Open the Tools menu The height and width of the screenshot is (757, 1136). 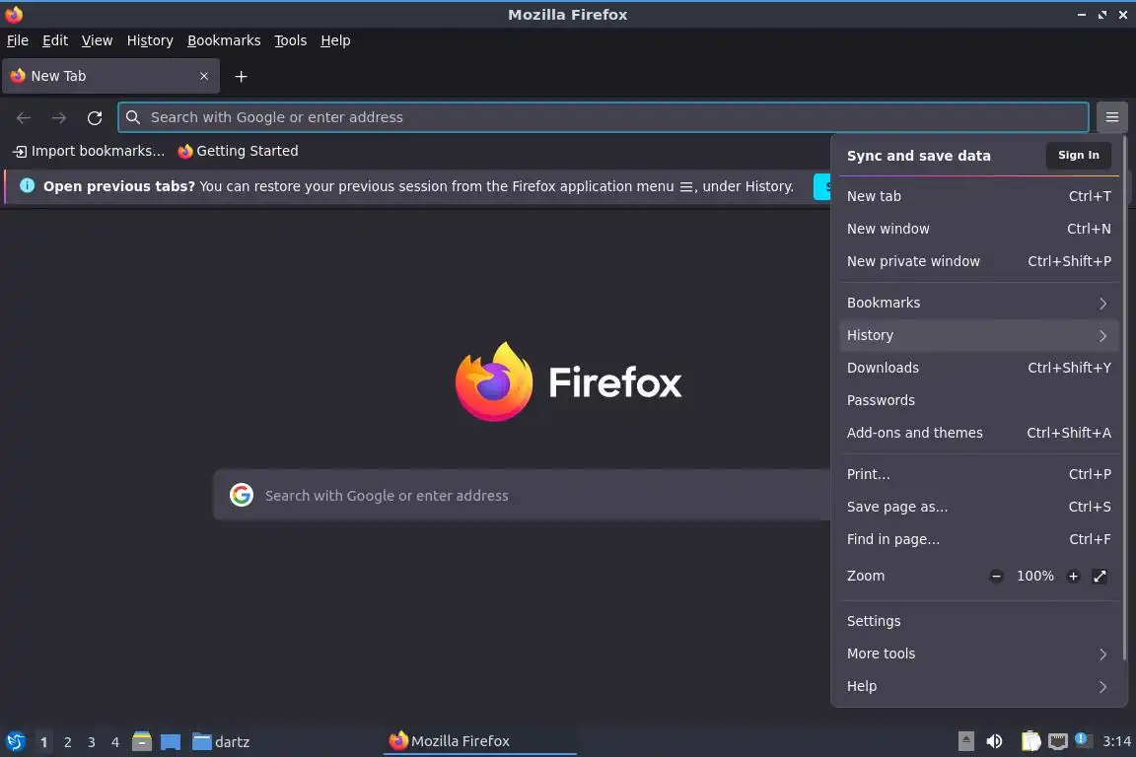point(291,40)
